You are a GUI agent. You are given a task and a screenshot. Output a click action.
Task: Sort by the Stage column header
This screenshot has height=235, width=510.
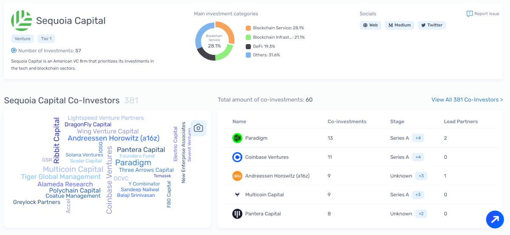[x=397, y=121]
